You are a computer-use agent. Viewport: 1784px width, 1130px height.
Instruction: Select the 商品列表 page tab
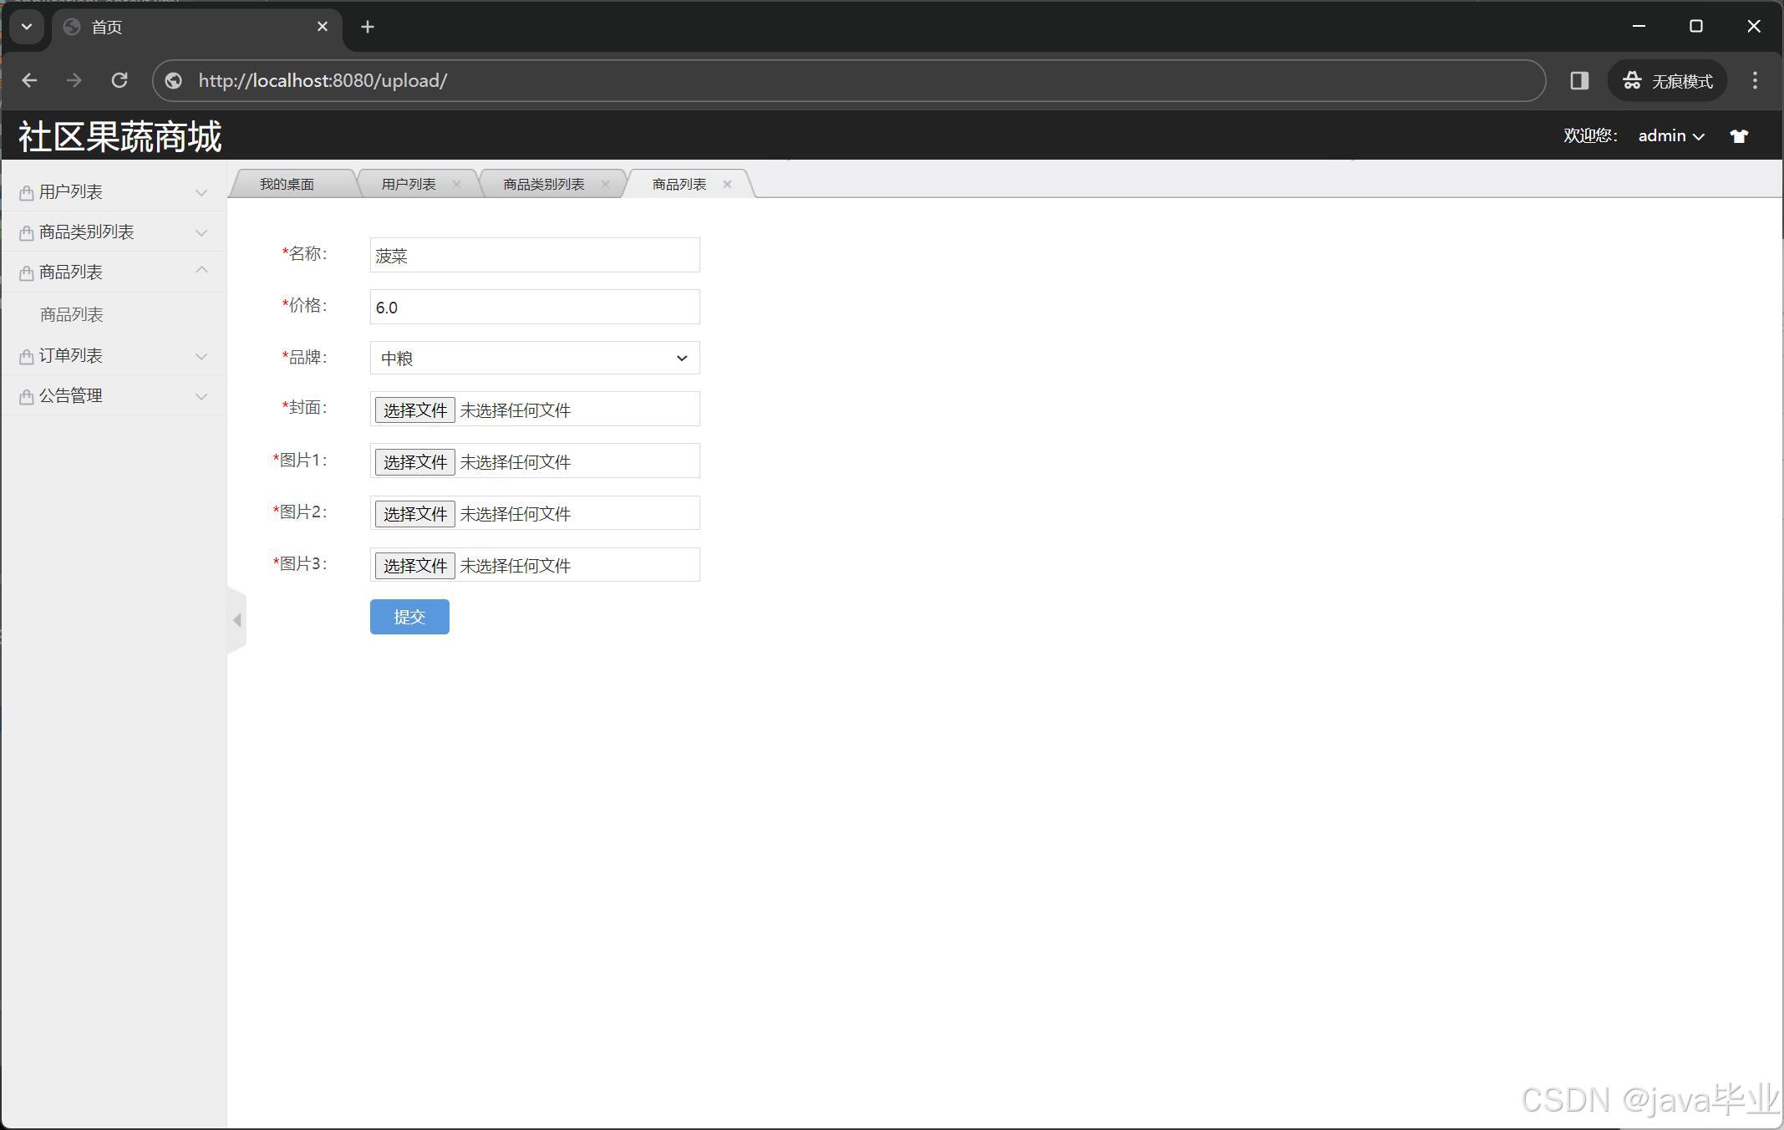(x=679, y=184)
